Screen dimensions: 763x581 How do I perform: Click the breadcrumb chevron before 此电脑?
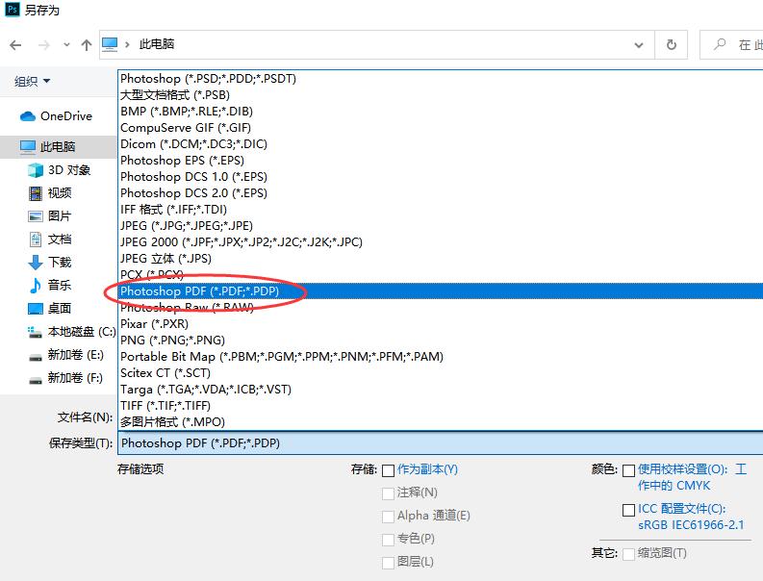pyautogui.click(x=127, y=45)
